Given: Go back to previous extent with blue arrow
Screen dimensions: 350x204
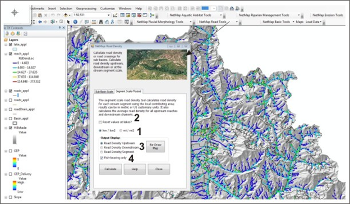Looking at the screenshot, I should click(x=40, y=22).
